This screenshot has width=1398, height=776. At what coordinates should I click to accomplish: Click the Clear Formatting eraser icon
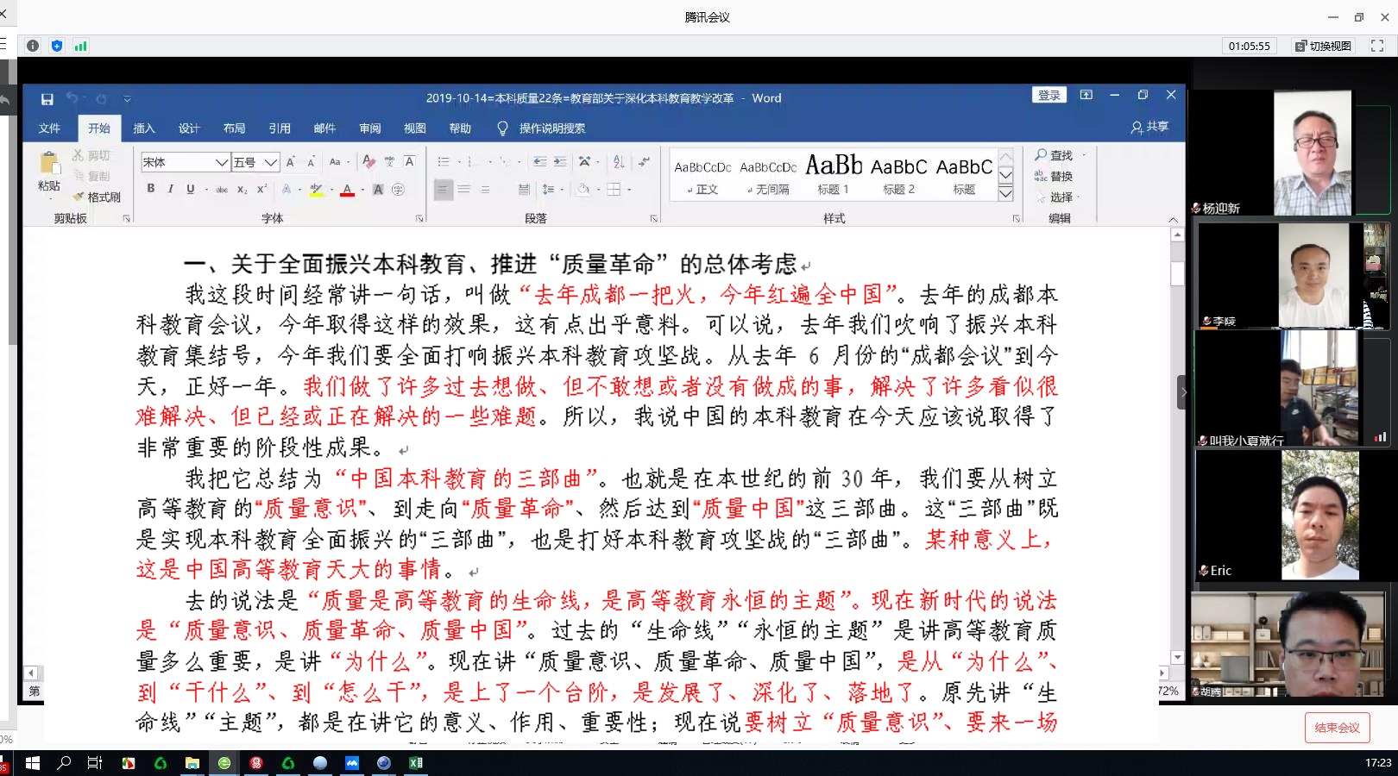click(368, 162)
